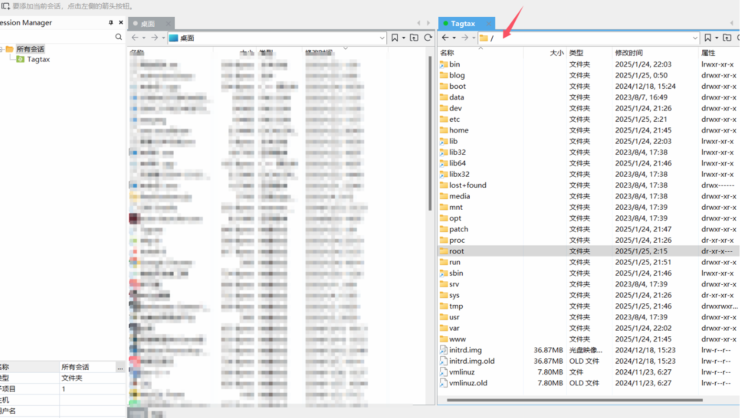Click the local pane back arrow

point(135,38)
